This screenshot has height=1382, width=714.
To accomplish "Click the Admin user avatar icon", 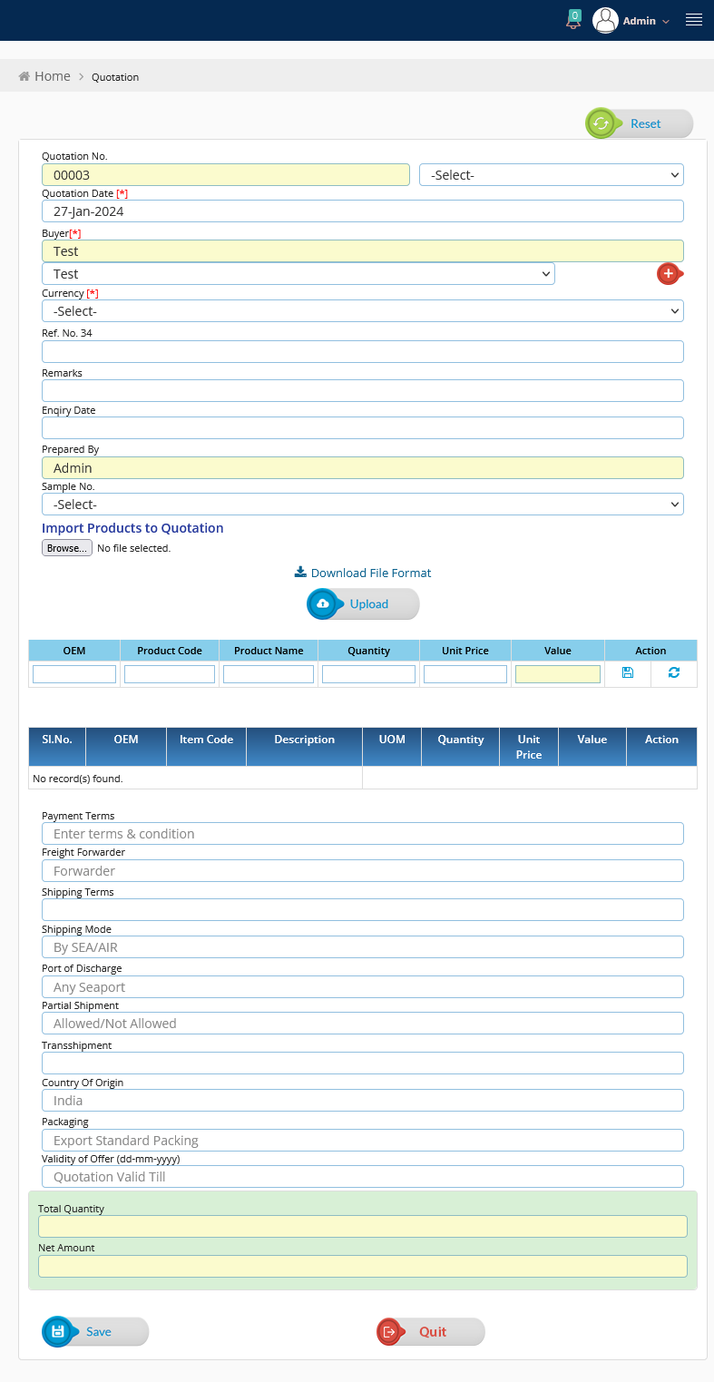I will click(605, 20).
